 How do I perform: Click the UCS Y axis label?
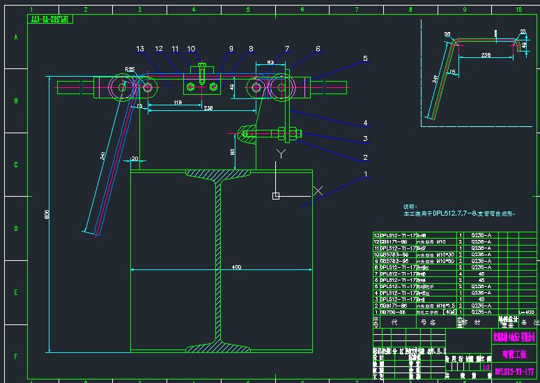[x=281, y=153]
